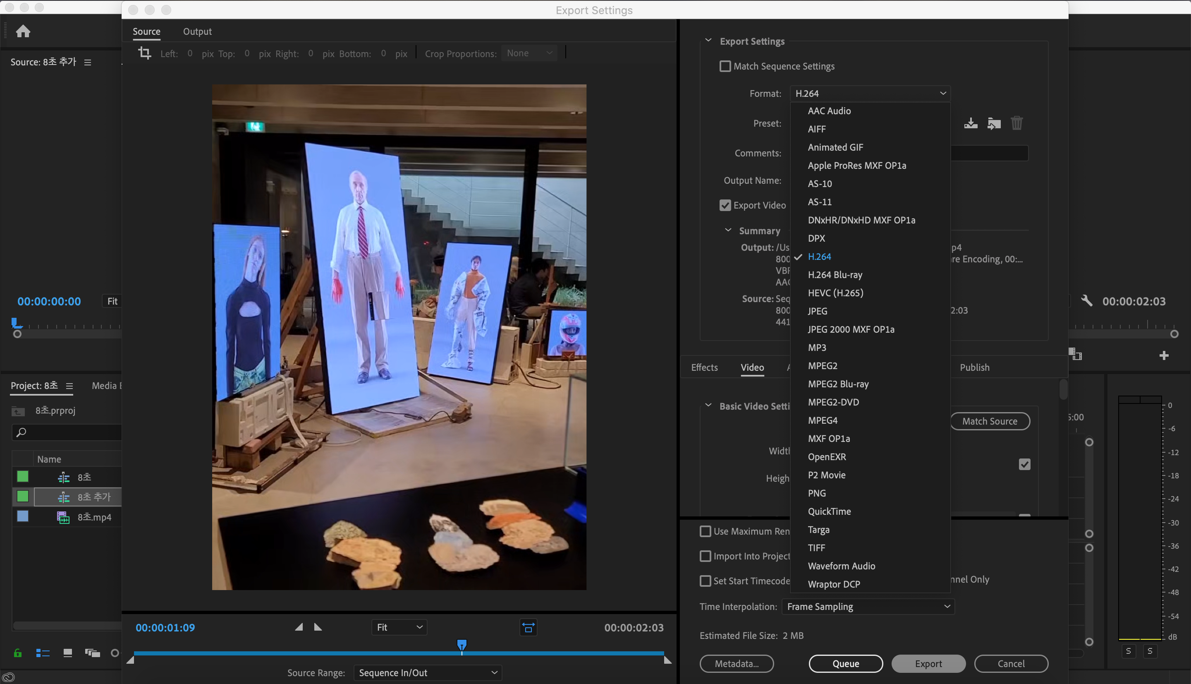Click the Comments input field

point(989,153)
